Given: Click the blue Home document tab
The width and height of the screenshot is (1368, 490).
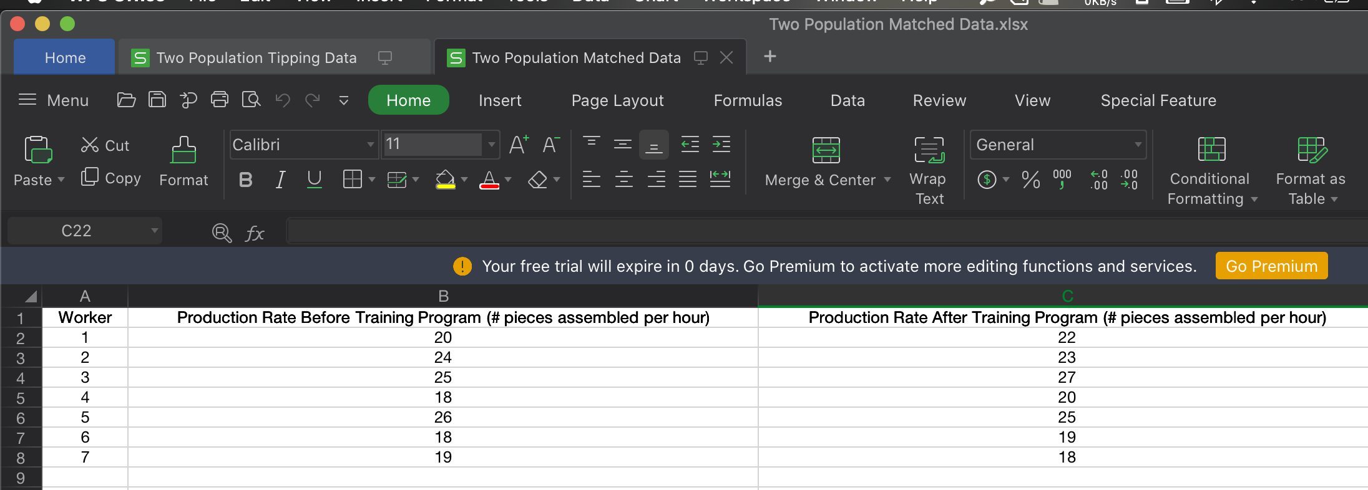Looking at the screenshot, I should (x=65, y=57).
